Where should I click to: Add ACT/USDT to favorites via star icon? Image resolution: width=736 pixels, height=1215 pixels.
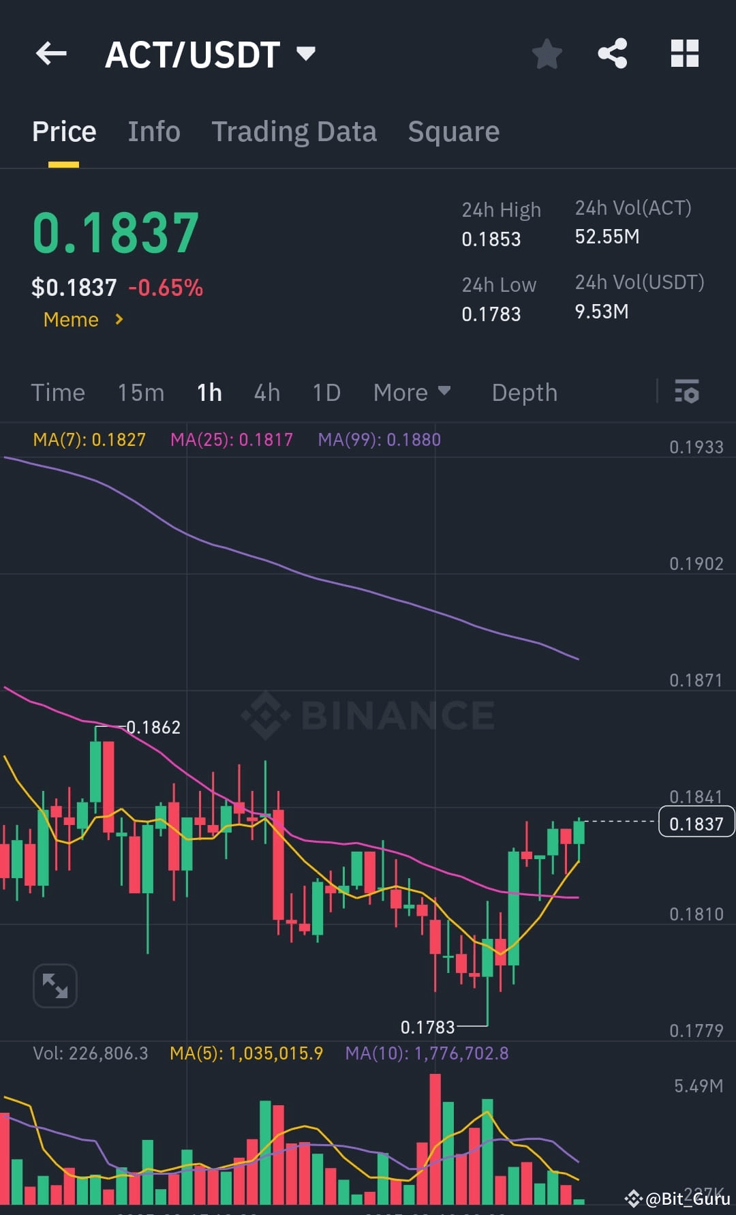point(547,54)
